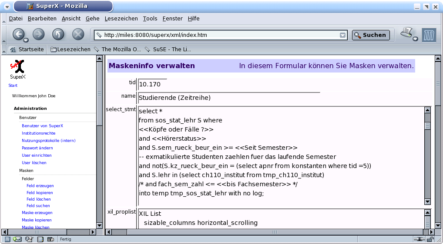Open the Bearbeiten menu
This screenshot has width=443, height=244.
click(42, 19)
